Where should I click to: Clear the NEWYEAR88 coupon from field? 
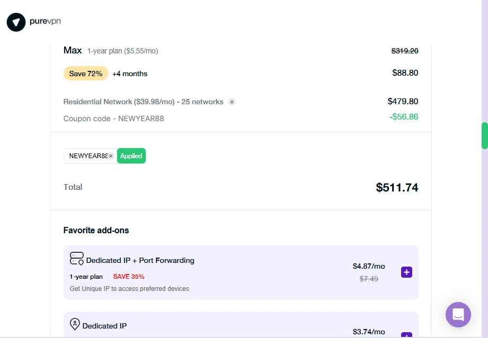pos(111,156)
